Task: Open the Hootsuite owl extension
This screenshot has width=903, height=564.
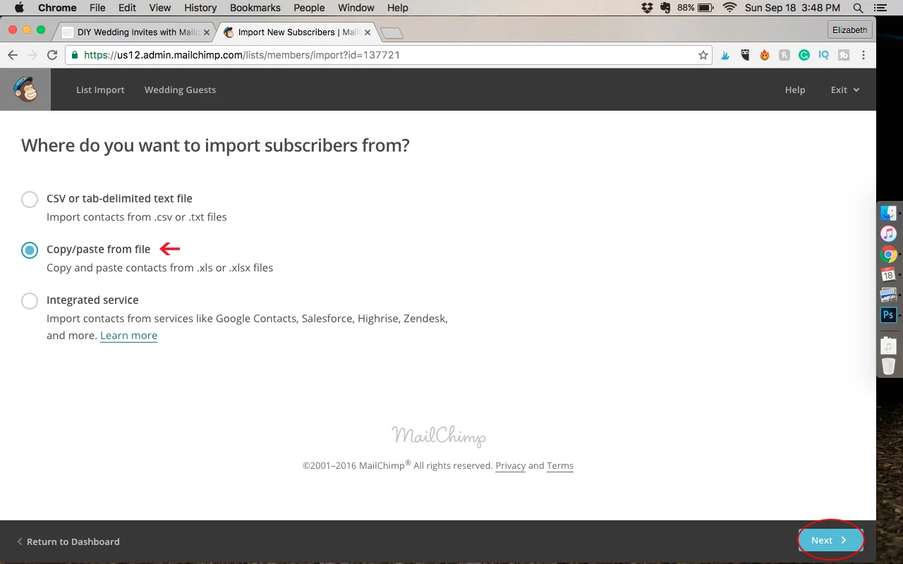Action: tap(745, 55)
